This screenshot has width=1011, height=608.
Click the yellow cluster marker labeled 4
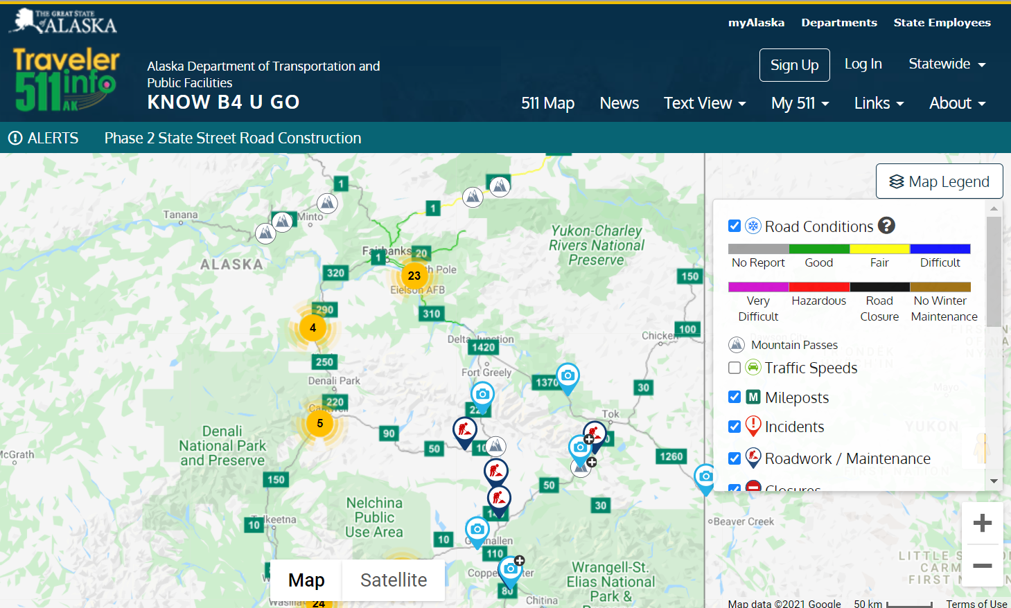click(x=313, y=328)
